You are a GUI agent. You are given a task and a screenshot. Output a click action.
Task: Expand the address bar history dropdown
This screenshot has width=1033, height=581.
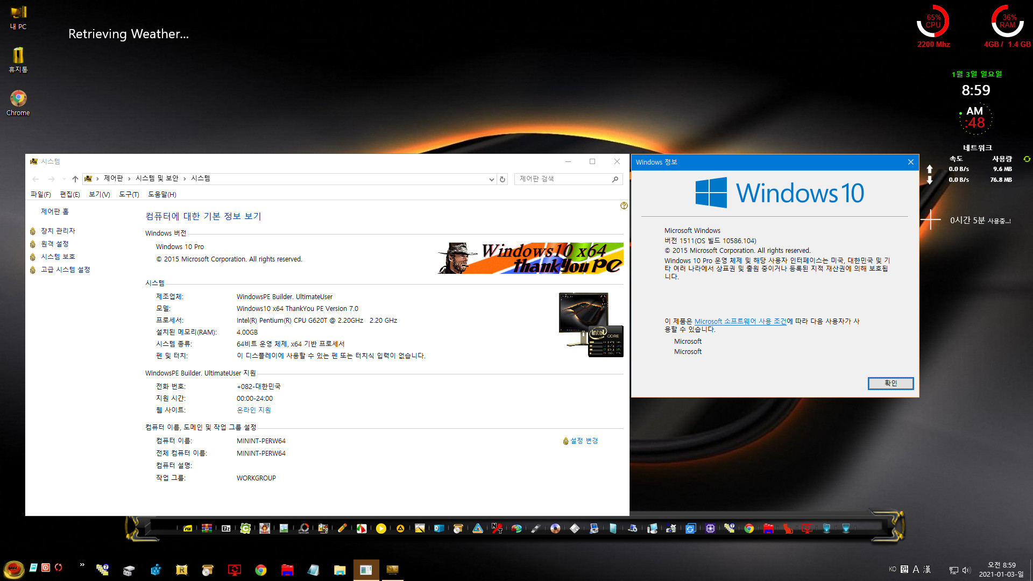491,179
